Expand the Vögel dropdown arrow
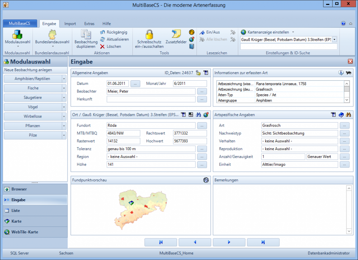Screen dimensions: 358x260 pos(64,107)
